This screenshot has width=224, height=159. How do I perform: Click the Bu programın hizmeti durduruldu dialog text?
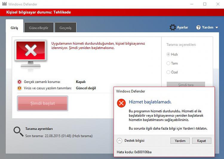(x=166, y=115)
